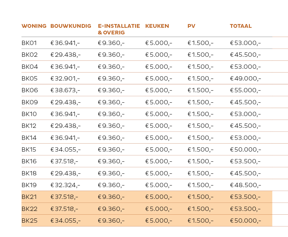Select the E-INSTALLATIE & OVERIG header
The height and width of the screenshot is (237, 288).
point(119,29)
